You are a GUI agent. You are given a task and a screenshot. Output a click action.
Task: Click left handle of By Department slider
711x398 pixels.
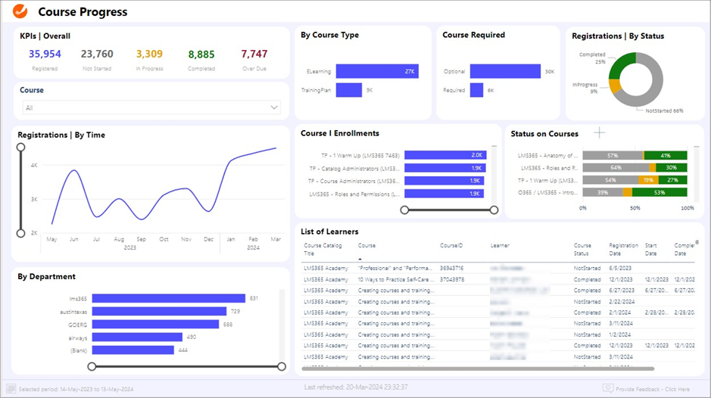click(x=92, y=366)
